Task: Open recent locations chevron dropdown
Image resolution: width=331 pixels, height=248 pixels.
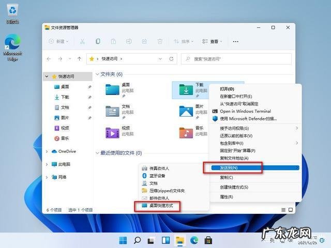Action: tap(70, 59)
